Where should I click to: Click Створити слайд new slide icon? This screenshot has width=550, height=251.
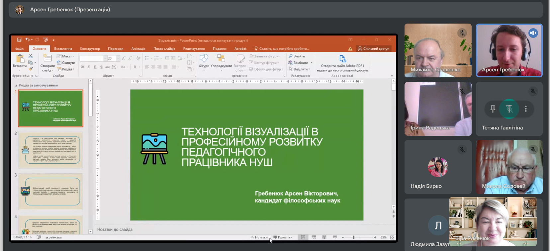point(47,58)
